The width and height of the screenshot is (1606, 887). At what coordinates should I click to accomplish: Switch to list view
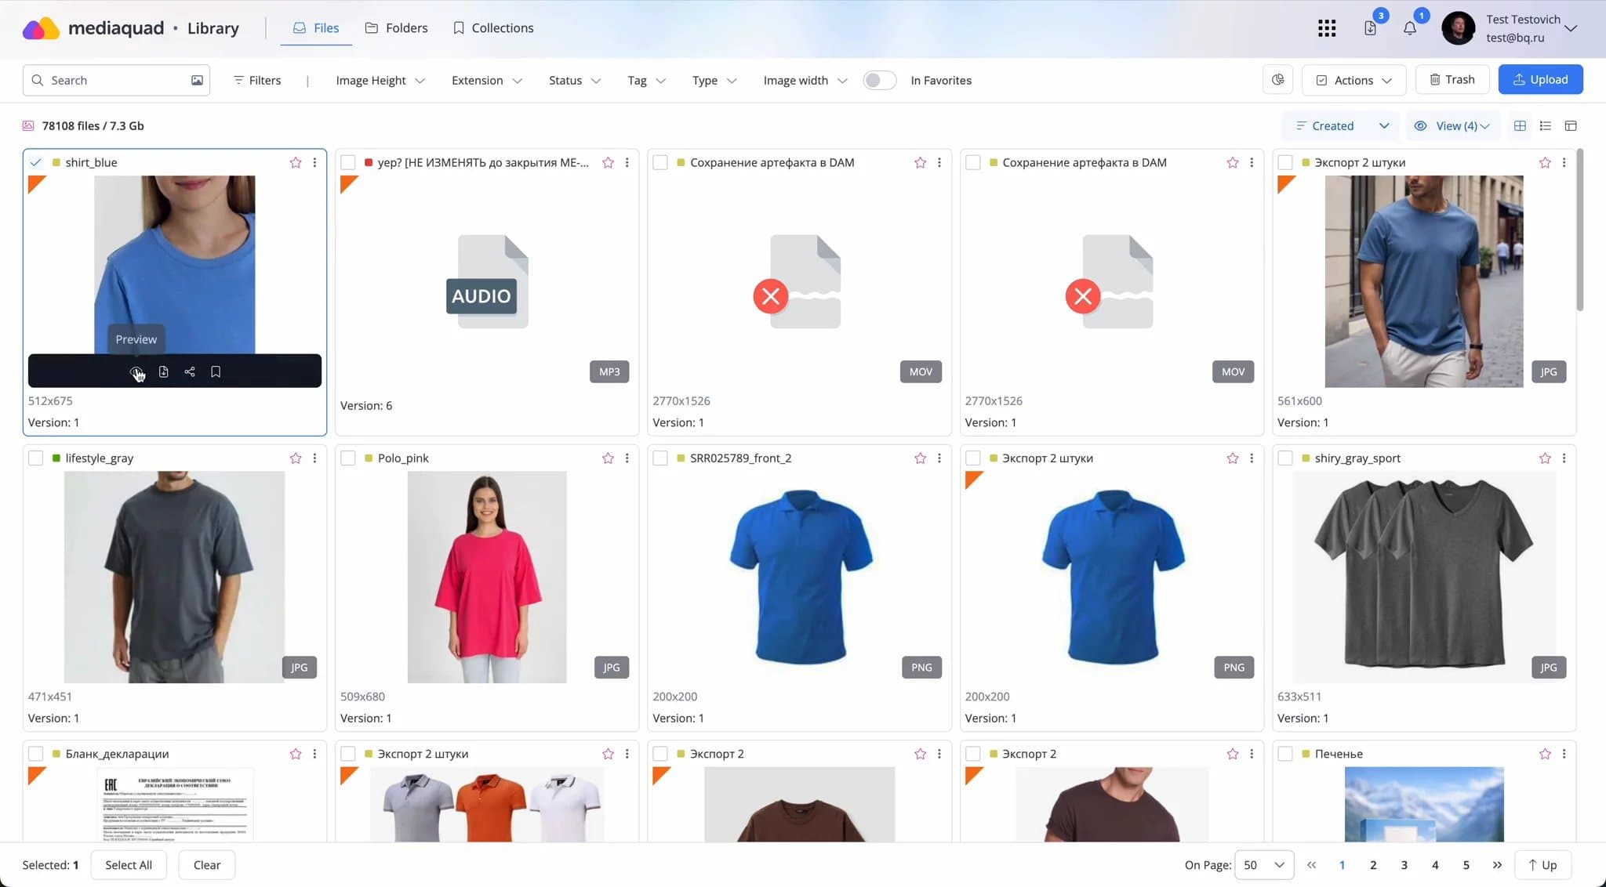[x=1546, y=125]
